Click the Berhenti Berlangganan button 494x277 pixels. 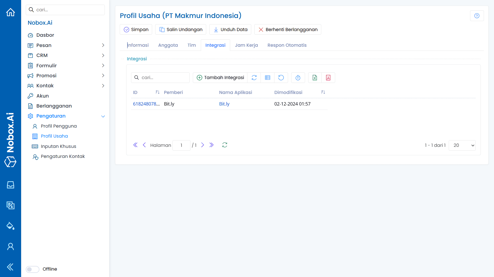[x=287, y=29]
